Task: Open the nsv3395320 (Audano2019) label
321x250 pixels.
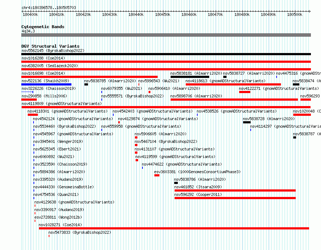Action: pyautogui.click(x=58, y=179)
